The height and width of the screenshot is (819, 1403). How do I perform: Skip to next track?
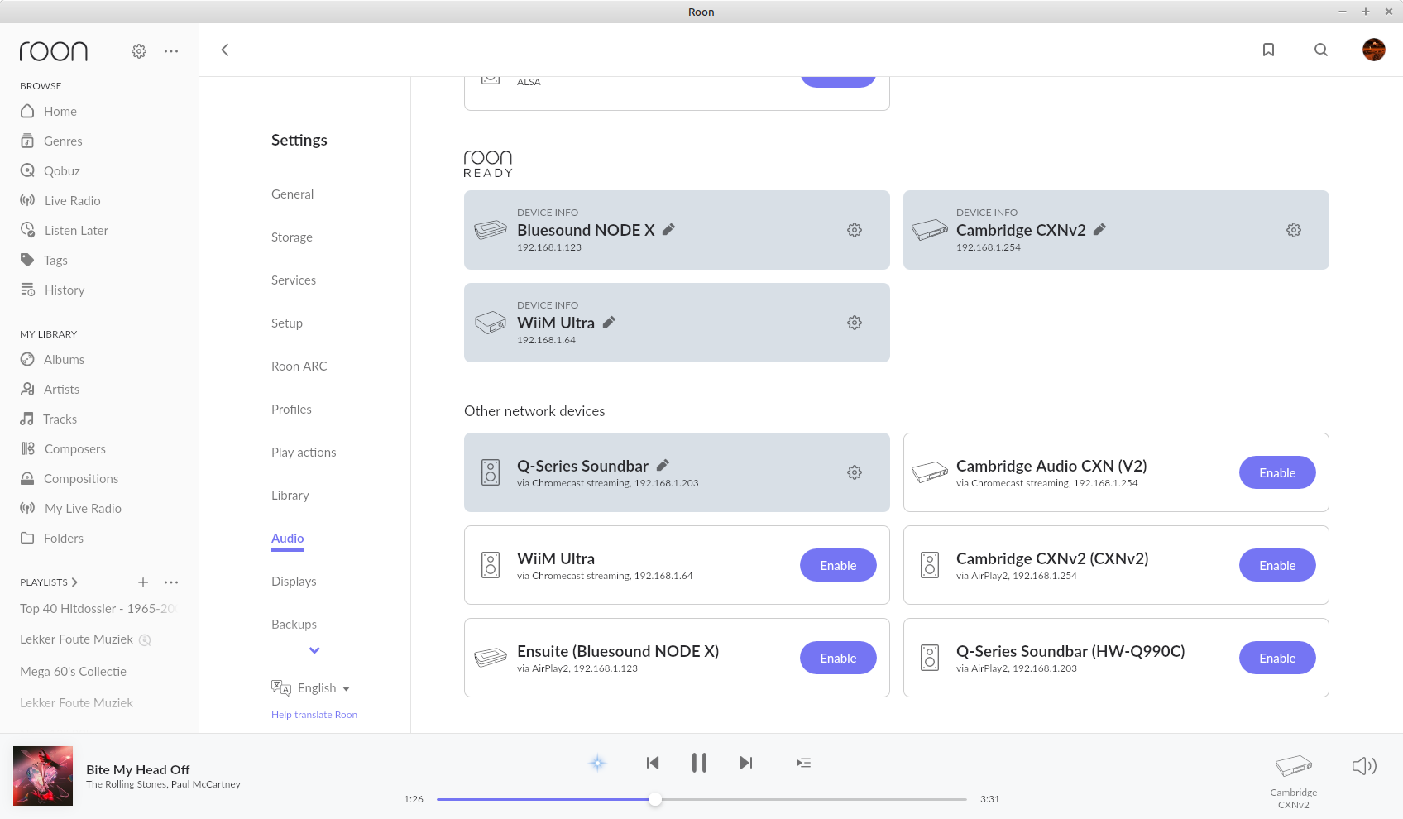(x=746, y=763)
